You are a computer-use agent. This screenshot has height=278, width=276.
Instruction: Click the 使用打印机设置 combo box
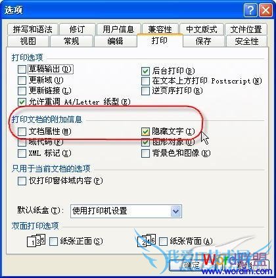126,211
